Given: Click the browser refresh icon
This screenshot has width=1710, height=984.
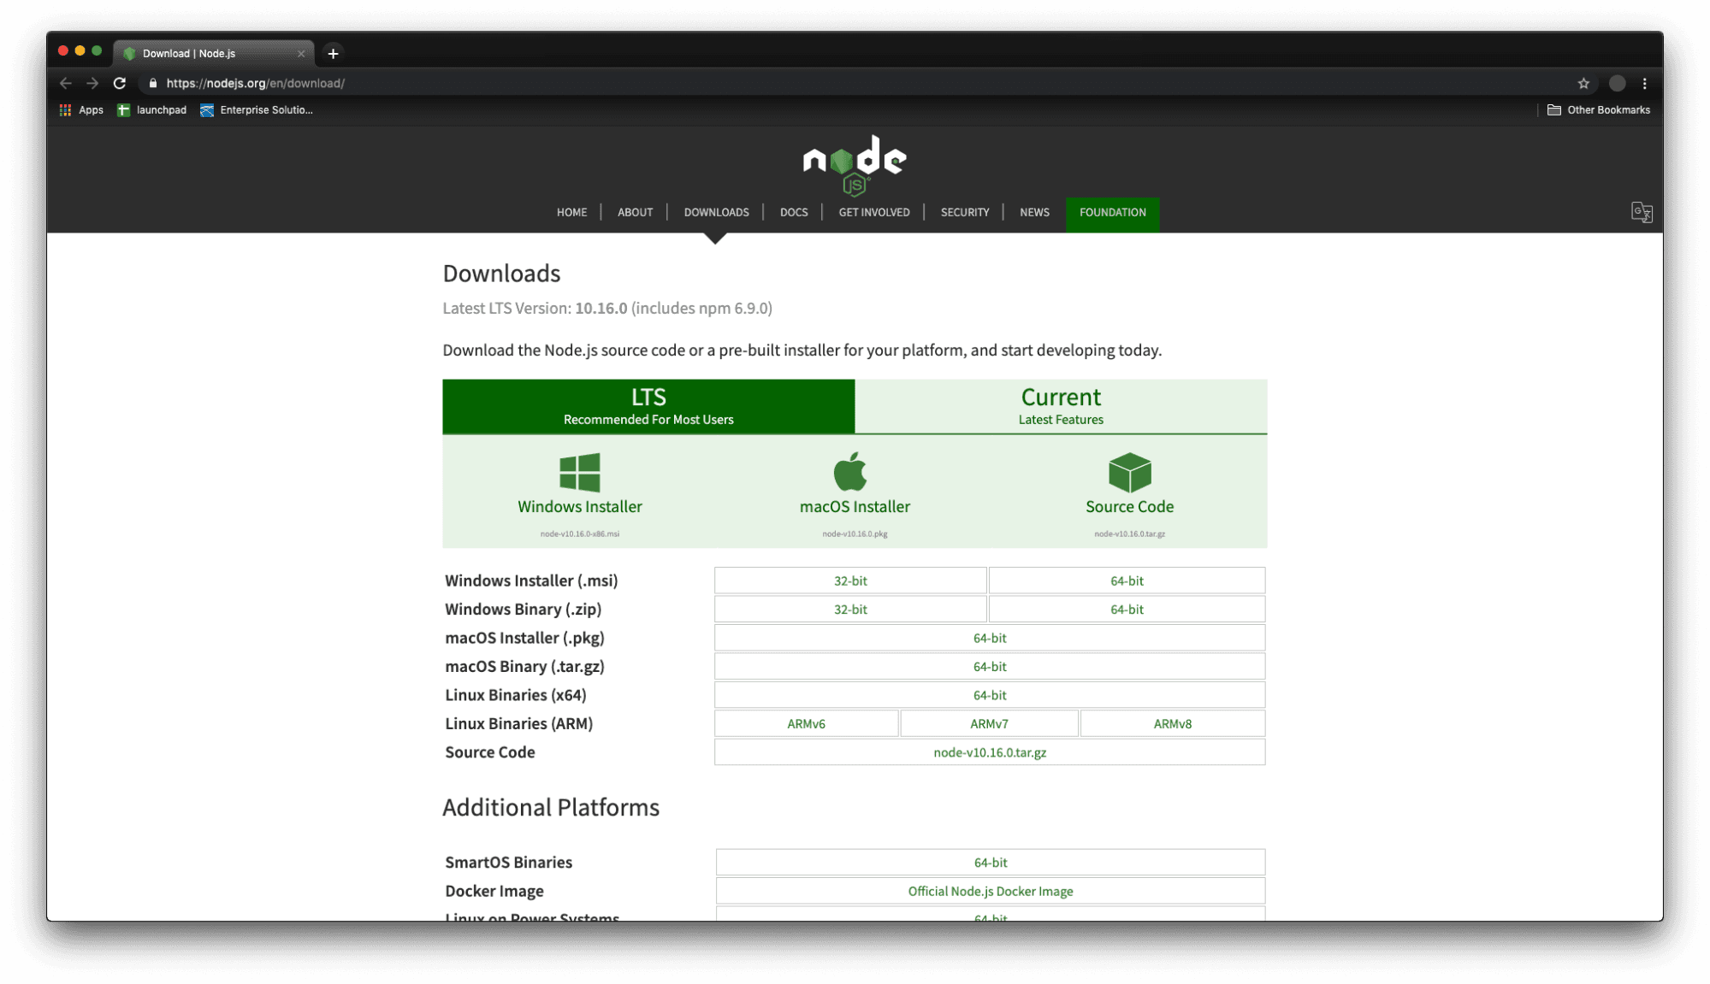Looking at the screenshot, I should point(120,82).
